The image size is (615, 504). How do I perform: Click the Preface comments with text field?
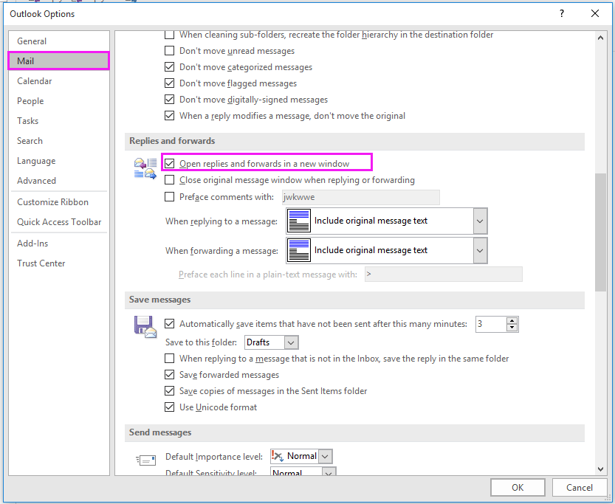click(x=361, y=197)
